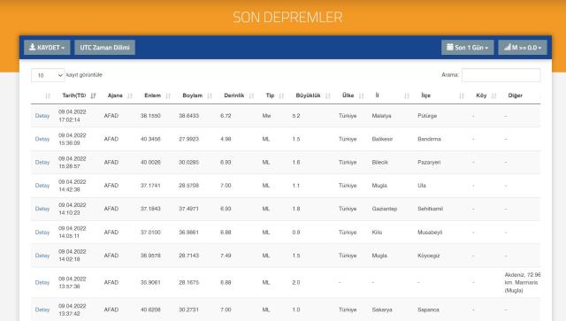The height and width of the screenshot is (321, 566).
Task: Open Detay for the Kilis Musabeyli earthquake
Action: 42,233
